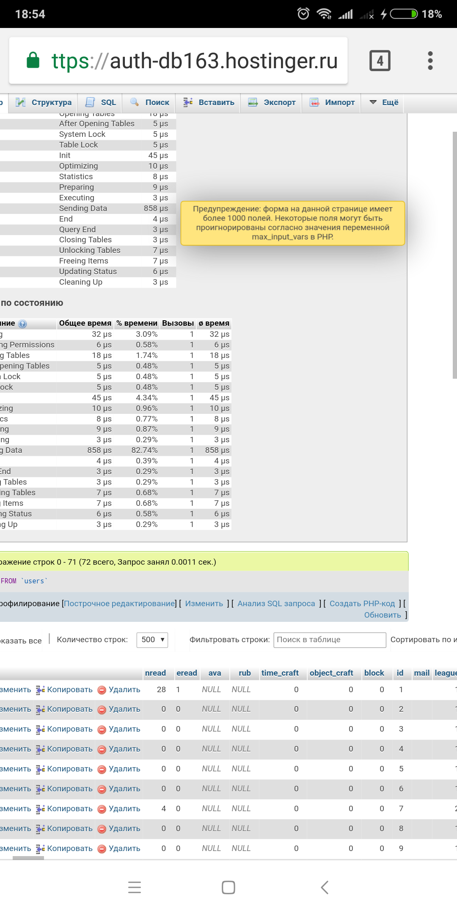This screenshot has width=457, height=915.
Task: Sort by the time_craft column header
Action: [x=280, y=673]
